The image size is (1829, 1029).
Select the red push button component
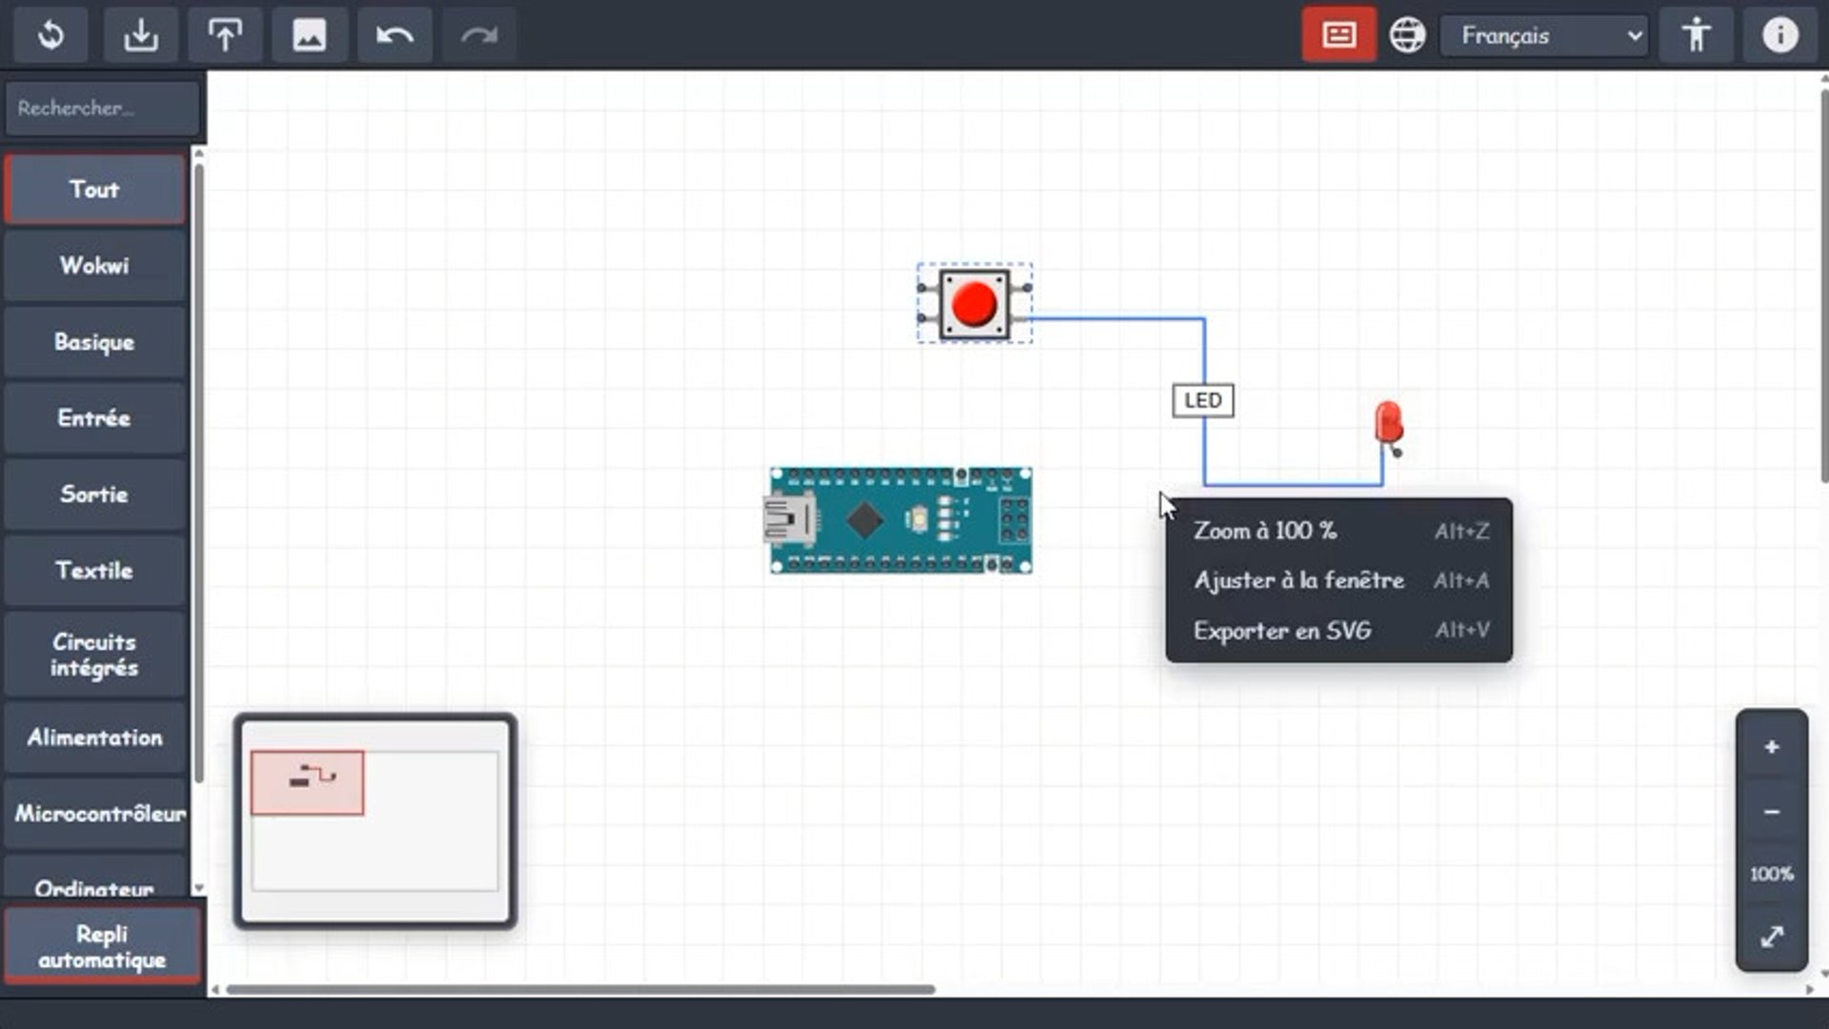[x=974, y=304]
